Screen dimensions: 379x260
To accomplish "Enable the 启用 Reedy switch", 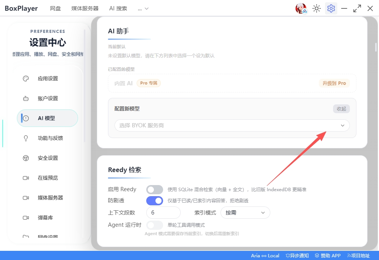I will pos(154,190).
